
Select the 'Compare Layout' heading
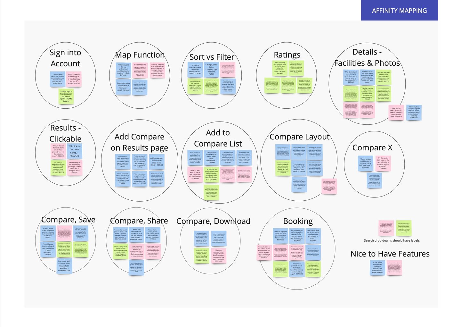click(300, 137)
